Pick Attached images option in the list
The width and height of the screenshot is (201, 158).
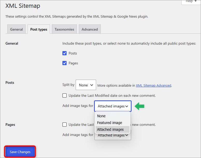[113, 129]
